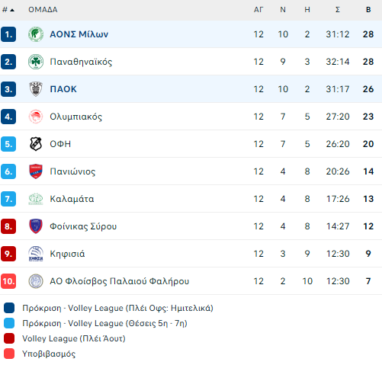
Task: Click the ΑΟΝΣ Μίλων team logo
Action: click(x=36, y=34)
